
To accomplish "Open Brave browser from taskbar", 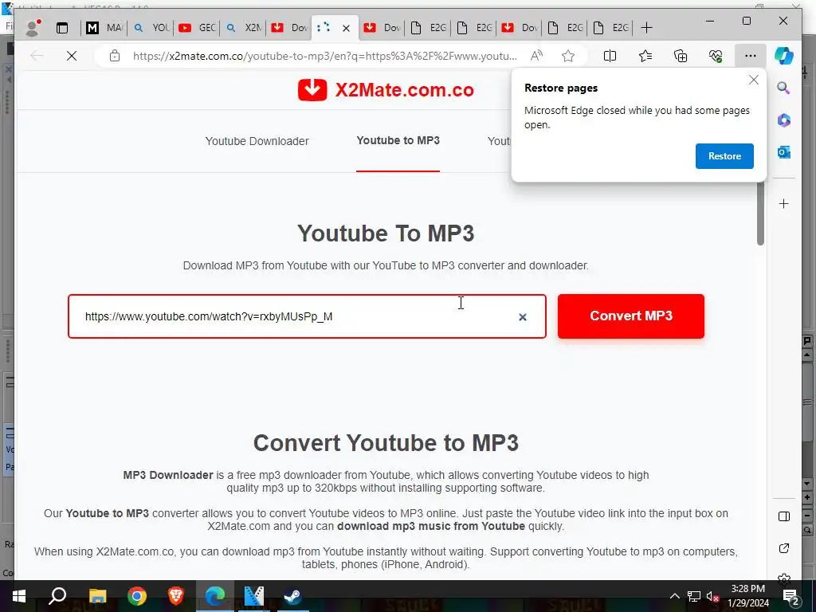I will (x=175, y=596).
